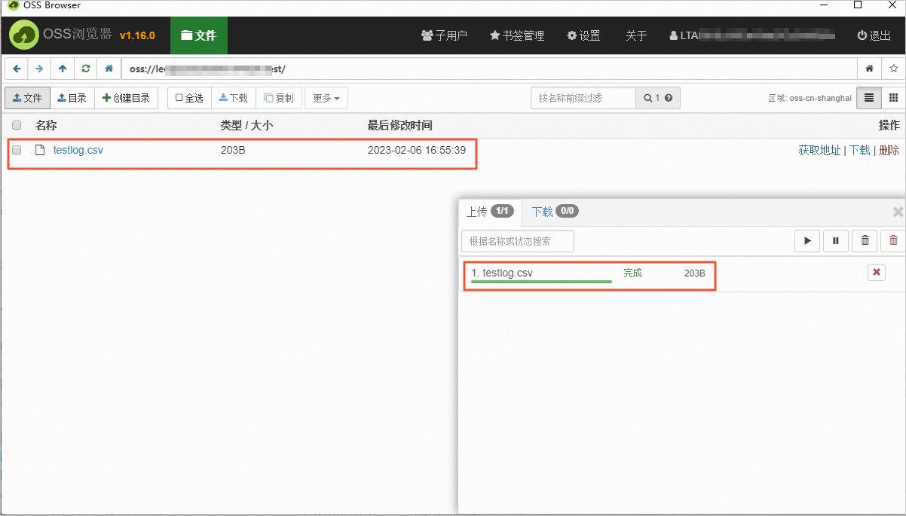Focus the name prefix filter field
Image resolution: width=906 pixels, height=516 pixels.
(x=583, y=98)
